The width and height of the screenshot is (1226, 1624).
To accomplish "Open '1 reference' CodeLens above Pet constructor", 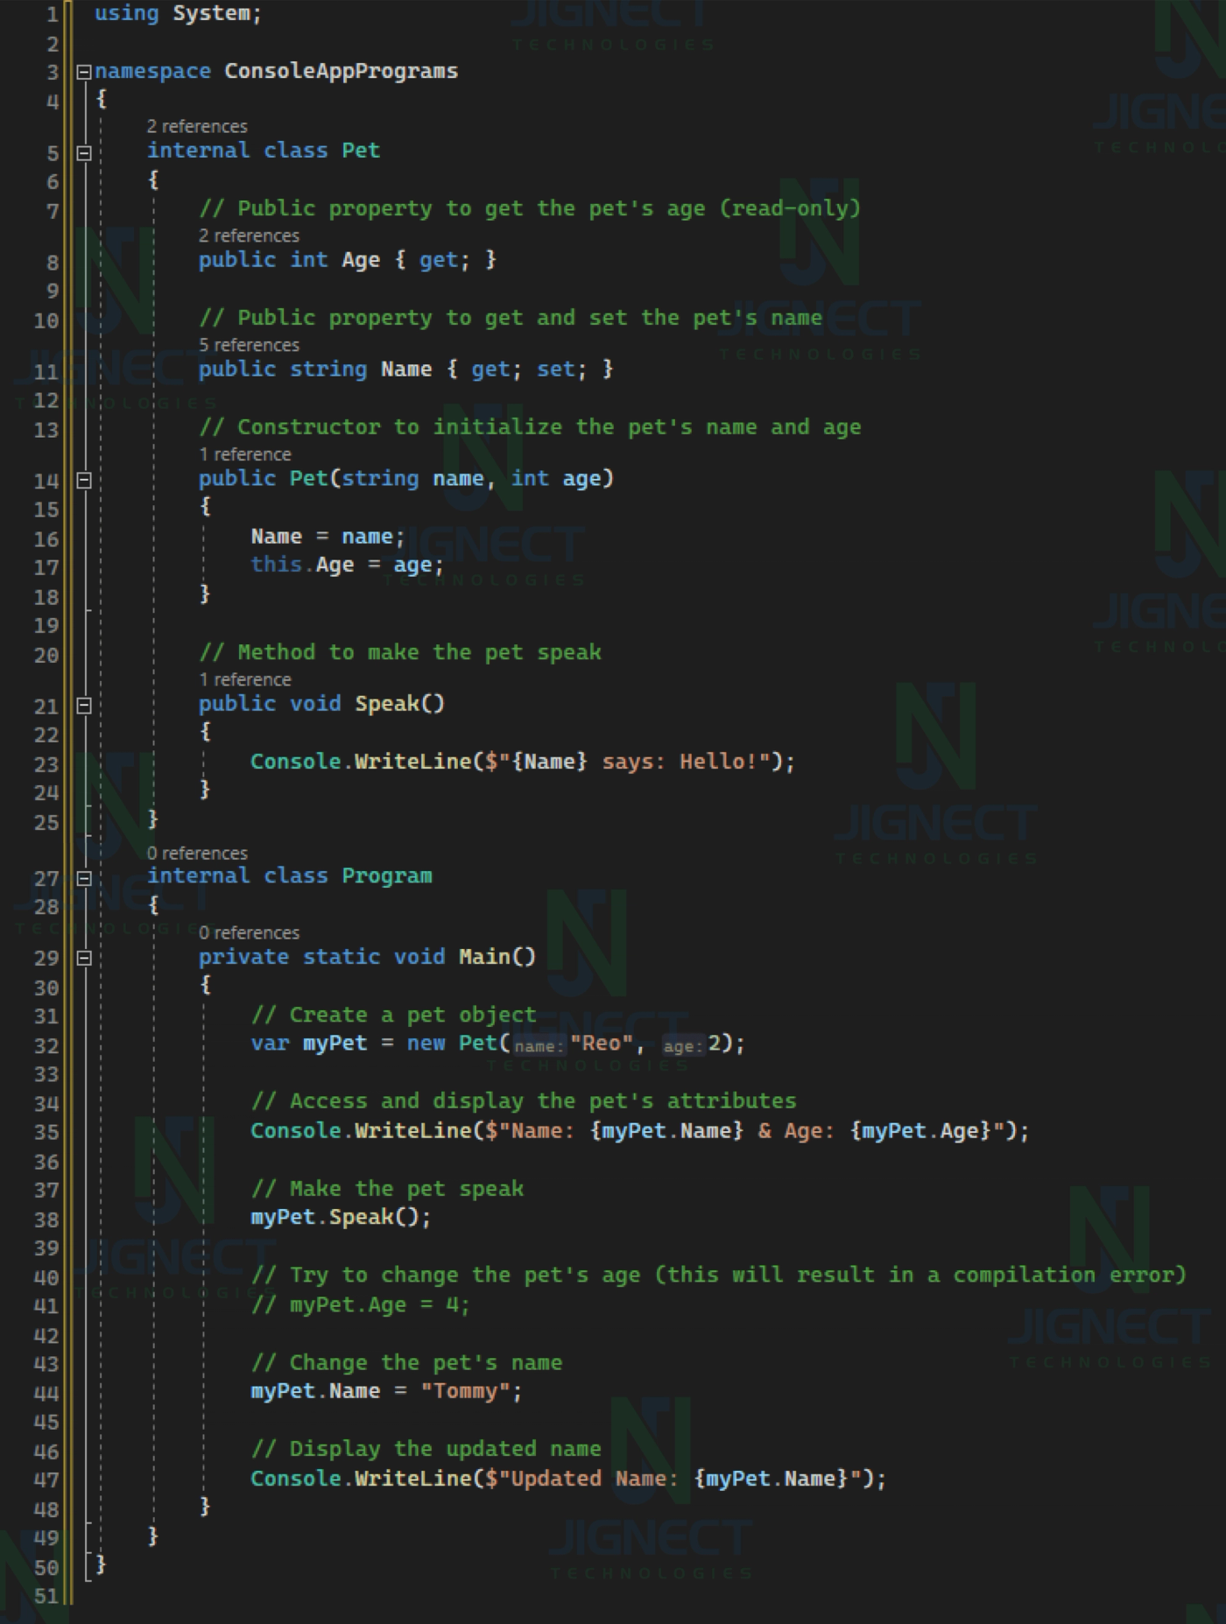I will click(244, 455).
